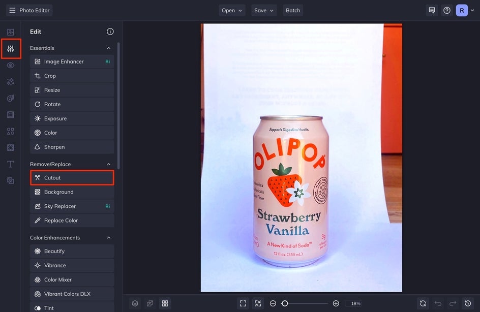The image size is (480, 312).
Task: Choose the Vibrant Colors DLX tool
Action: tap(72, 294)
